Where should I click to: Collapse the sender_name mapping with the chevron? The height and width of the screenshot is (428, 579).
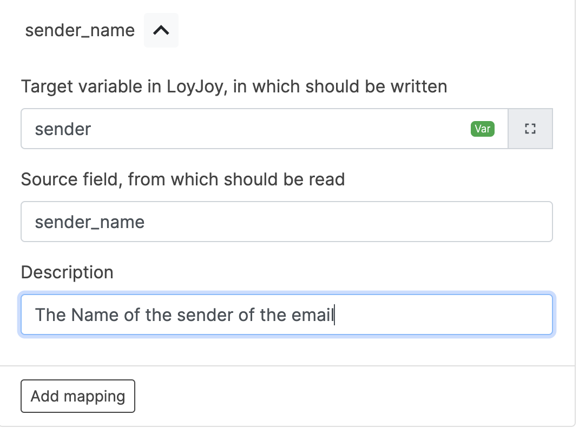click(161, 31)
